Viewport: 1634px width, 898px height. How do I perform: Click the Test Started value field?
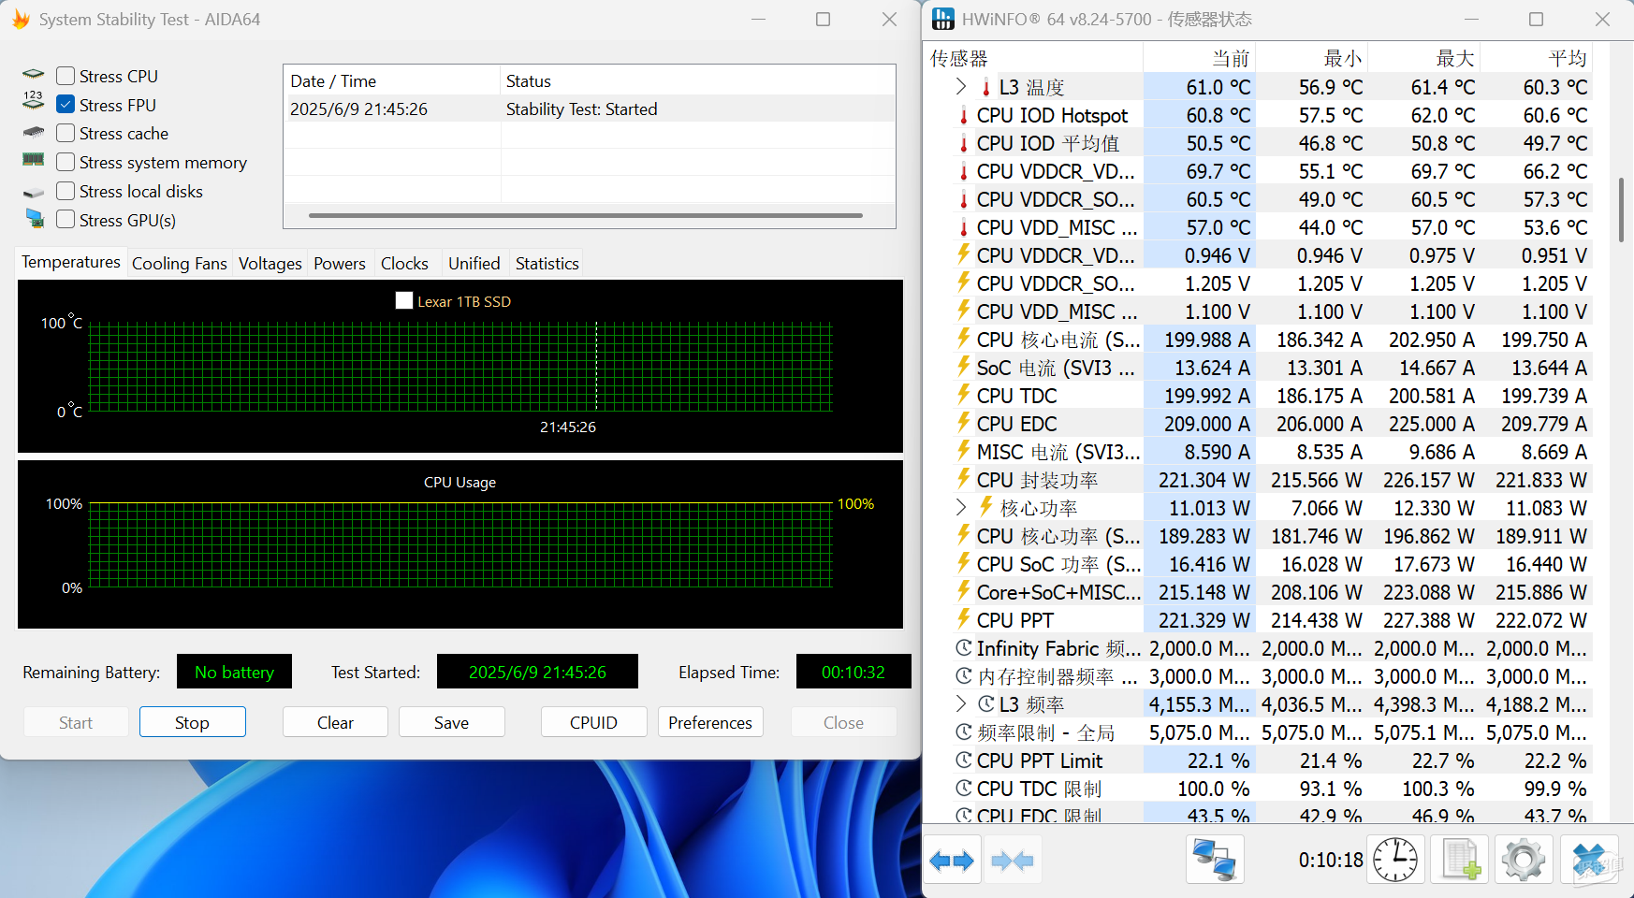(x=537, y=672)
